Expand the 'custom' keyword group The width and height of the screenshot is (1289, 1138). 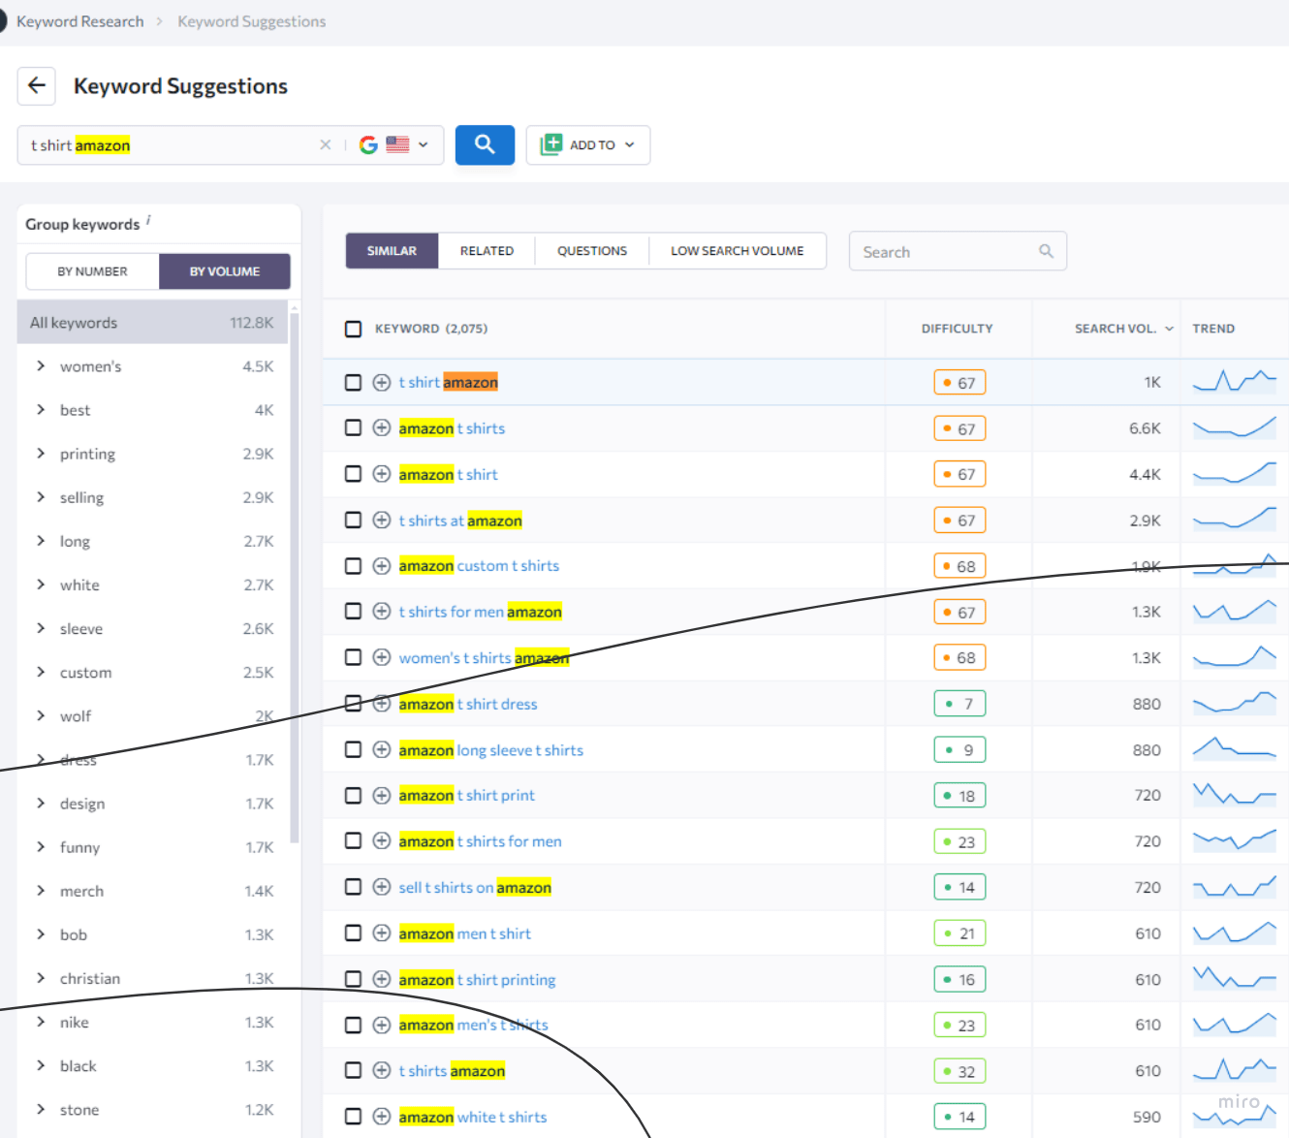[x=41, y=672]
